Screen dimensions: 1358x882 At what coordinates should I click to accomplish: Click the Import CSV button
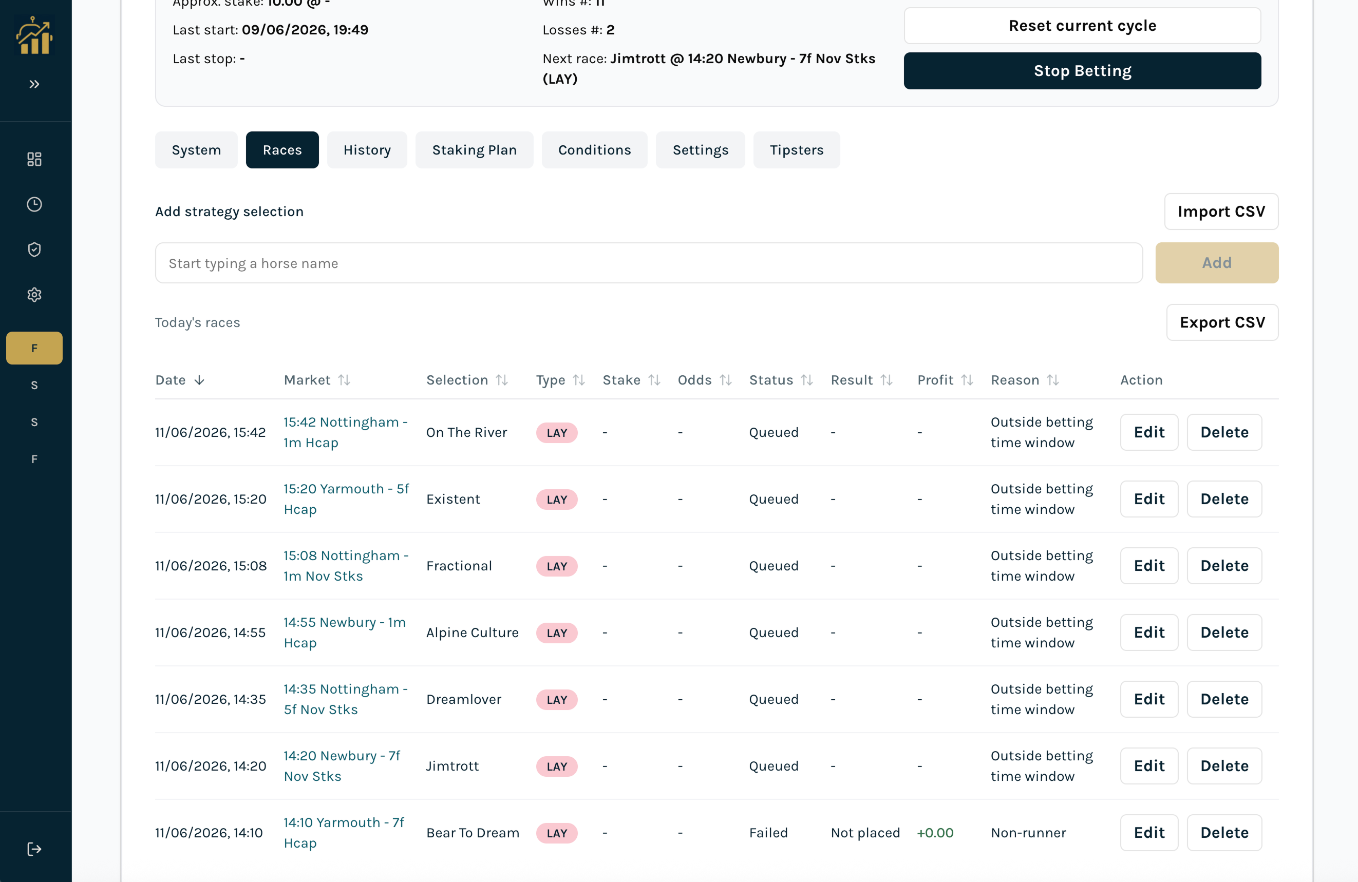click(x=1221, y=212)
